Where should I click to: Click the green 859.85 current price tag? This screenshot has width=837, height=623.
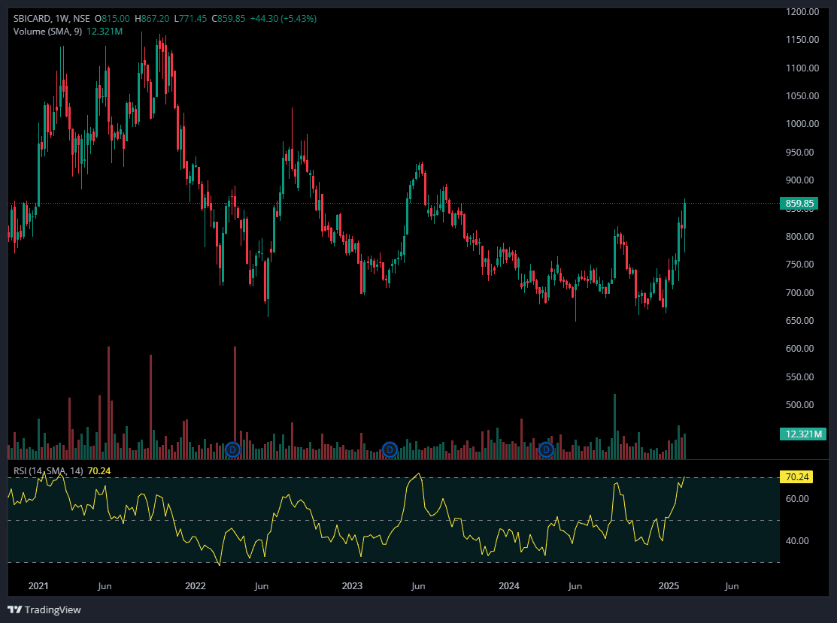(799, 203)
